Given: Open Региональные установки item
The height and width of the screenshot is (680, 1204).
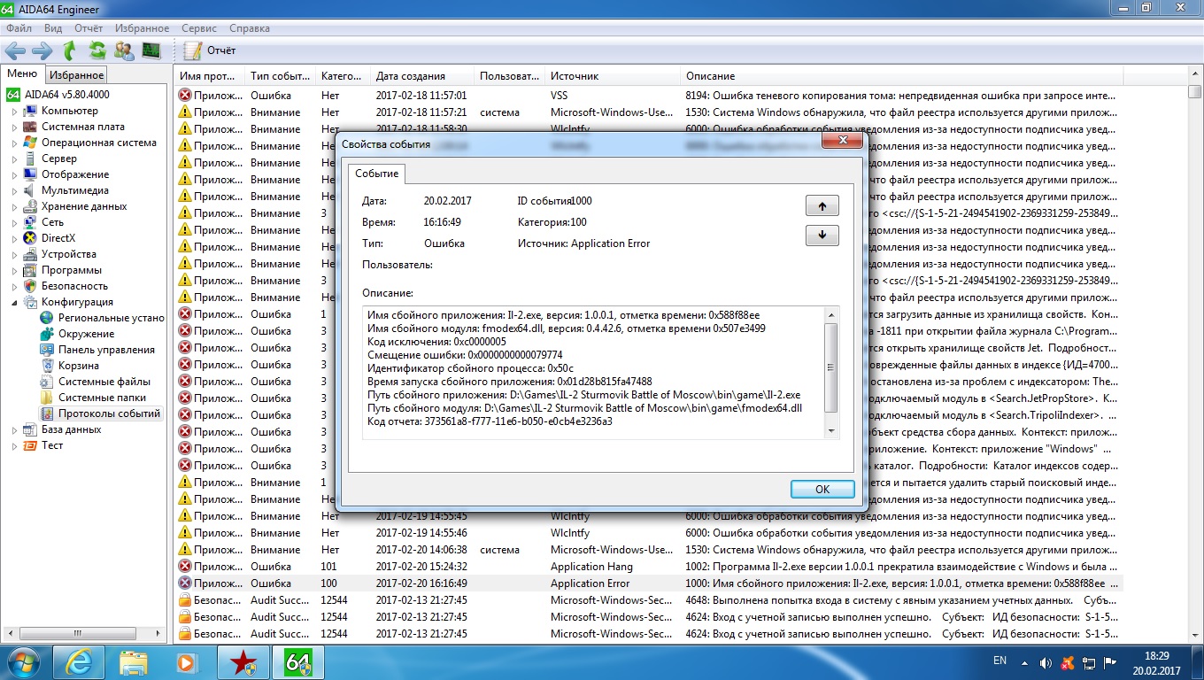Looking at the screenshot, I should click(103, 318).
